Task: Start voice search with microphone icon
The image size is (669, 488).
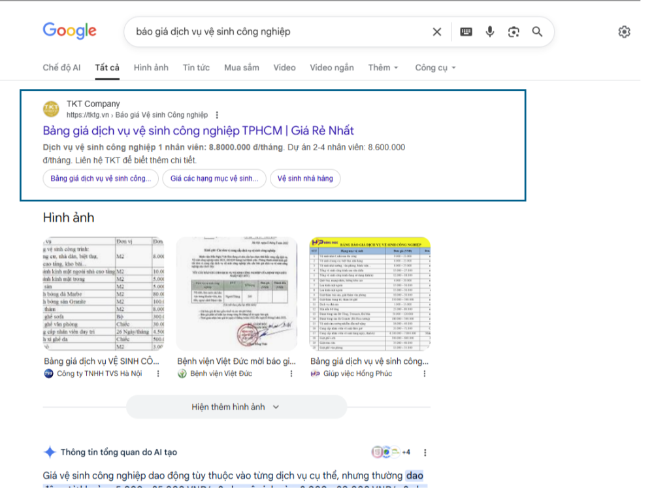Action: pyautogui.click(x=490, y=32)
